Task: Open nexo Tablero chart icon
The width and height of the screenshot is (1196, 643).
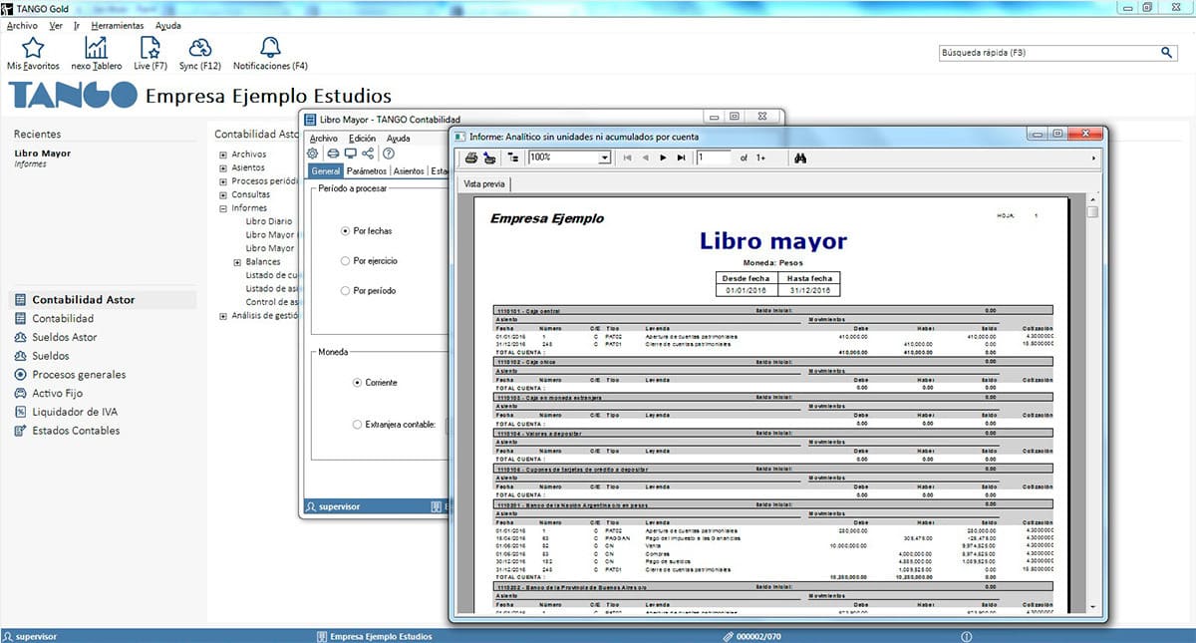Action: tap(97, 48)
